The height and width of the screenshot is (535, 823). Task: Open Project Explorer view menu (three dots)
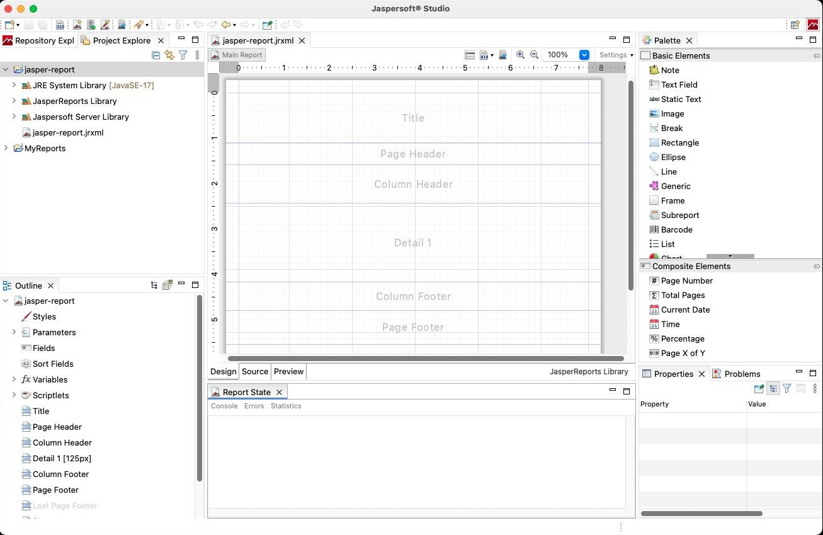197,55
